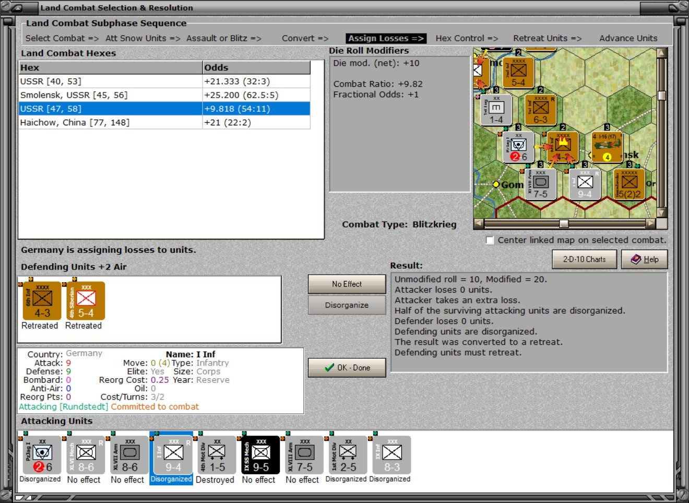Open the 2-D-10 Charts
Image resolution: width=689 pixels, height=503 pixels.
coord(584,259)
